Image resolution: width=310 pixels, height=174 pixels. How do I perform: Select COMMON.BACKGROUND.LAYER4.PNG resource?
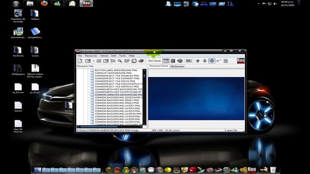(x=117, y=116)
